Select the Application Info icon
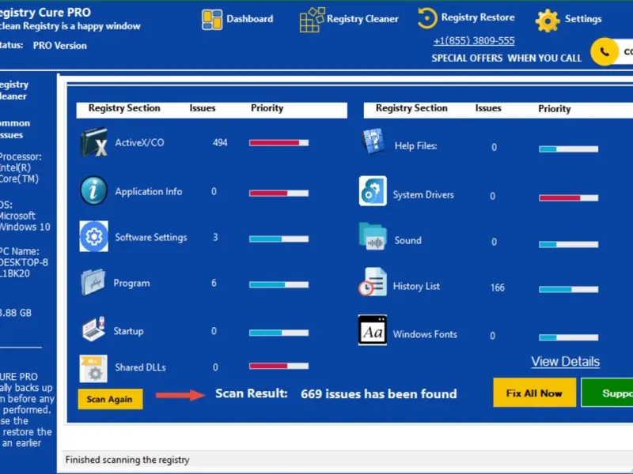This screenshot has width=633, height=474. pos(93,190)
